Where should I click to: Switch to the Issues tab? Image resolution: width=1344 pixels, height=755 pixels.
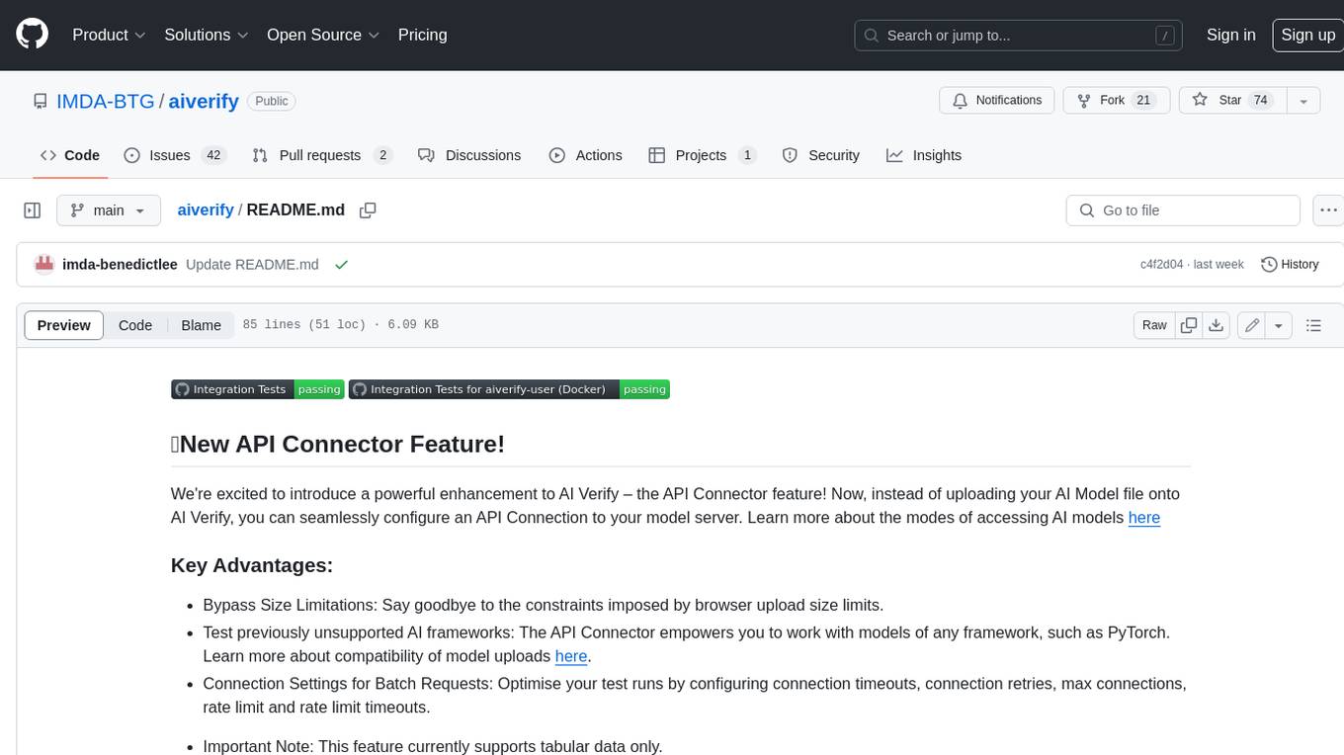[175, 155]
